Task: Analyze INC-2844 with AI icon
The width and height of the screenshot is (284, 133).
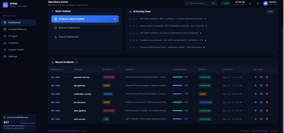Action: 261,102
